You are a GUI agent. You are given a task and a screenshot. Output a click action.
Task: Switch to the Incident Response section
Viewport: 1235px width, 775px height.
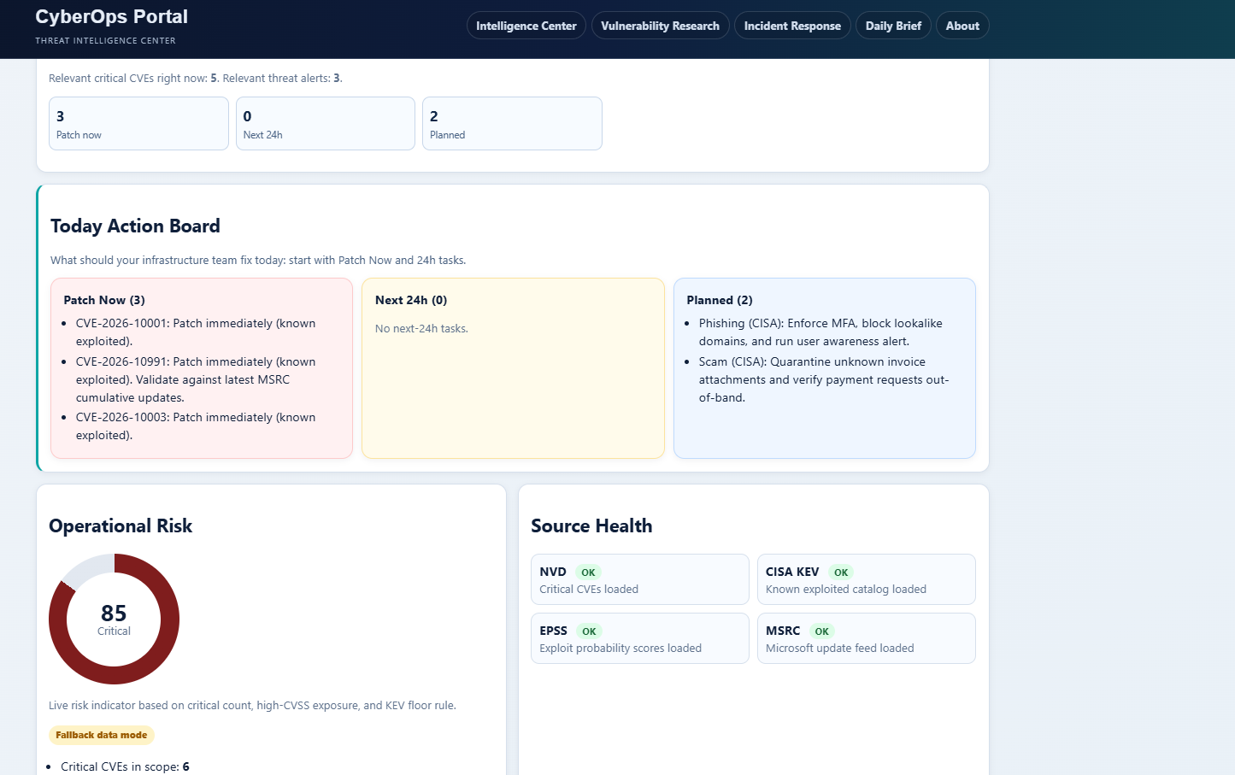[x=791, y=26]
